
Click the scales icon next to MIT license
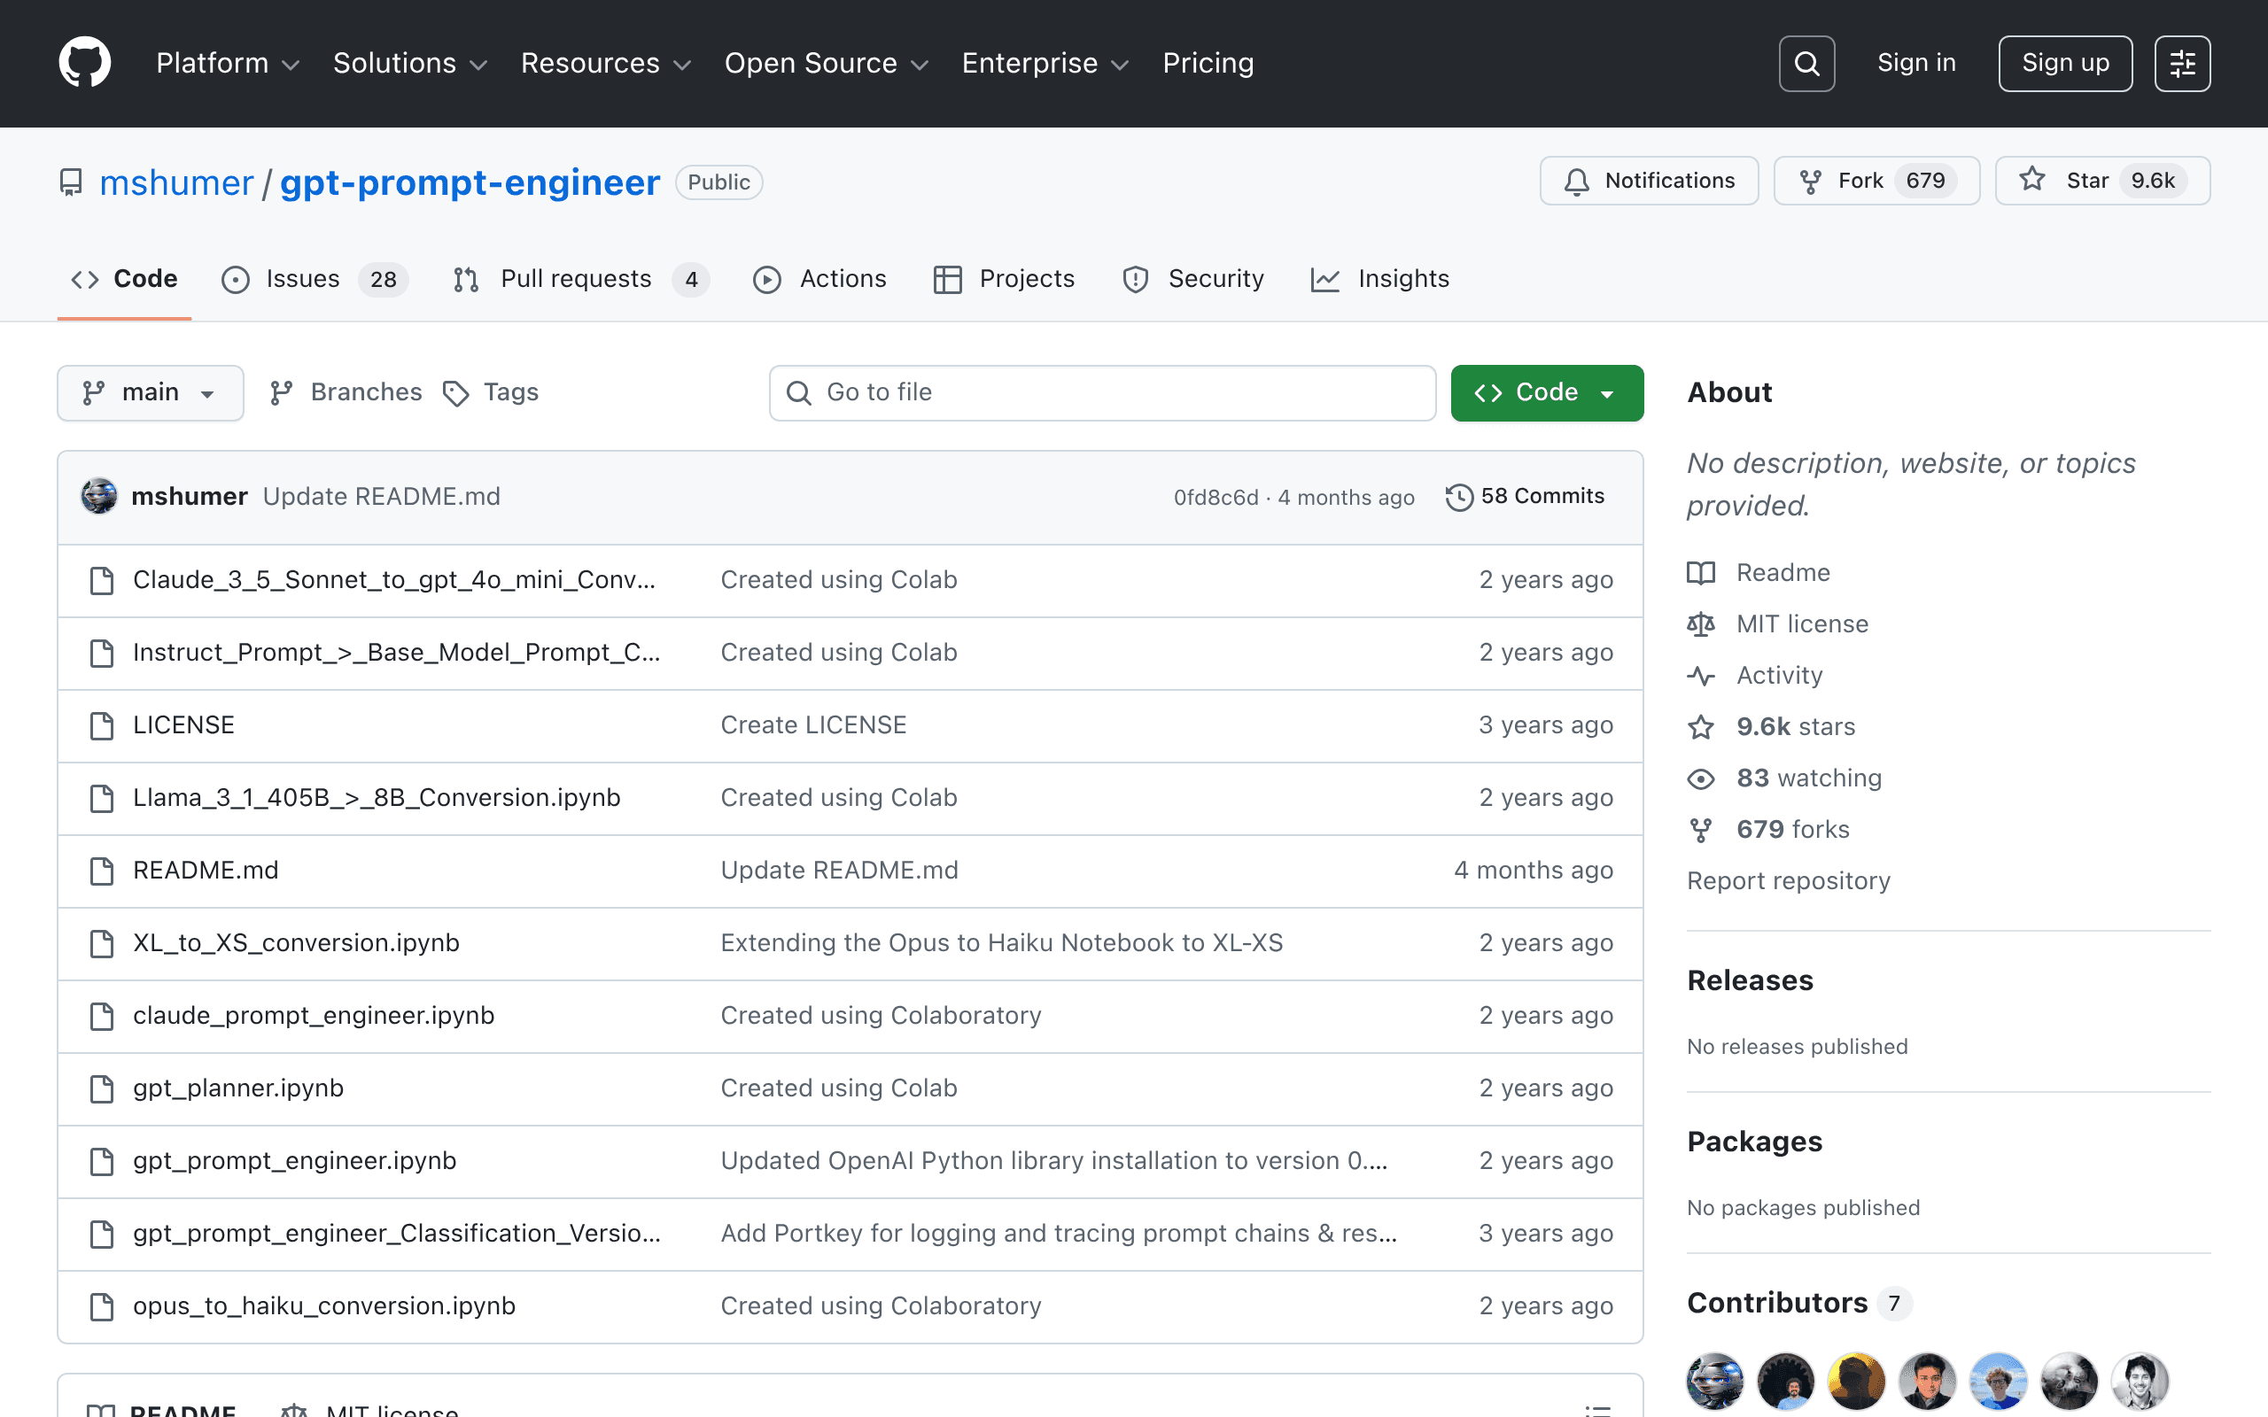[1701, 624]
